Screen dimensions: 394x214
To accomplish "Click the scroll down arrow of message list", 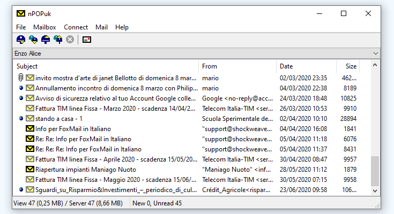I will coord(375,190).
